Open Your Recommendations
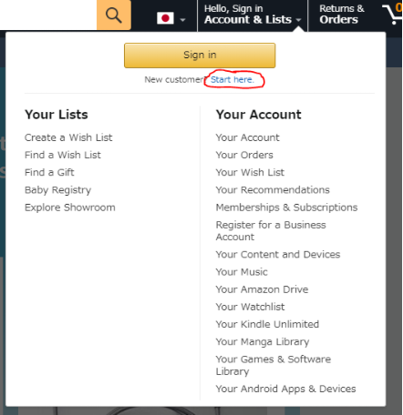 pos(273,190)
